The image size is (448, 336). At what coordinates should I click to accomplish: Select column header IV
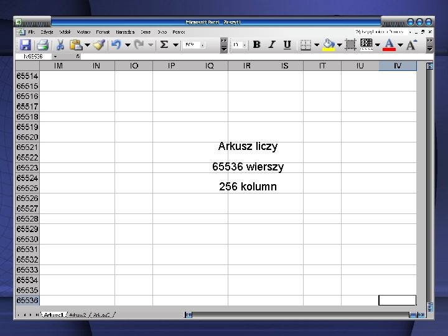[398, 66]
